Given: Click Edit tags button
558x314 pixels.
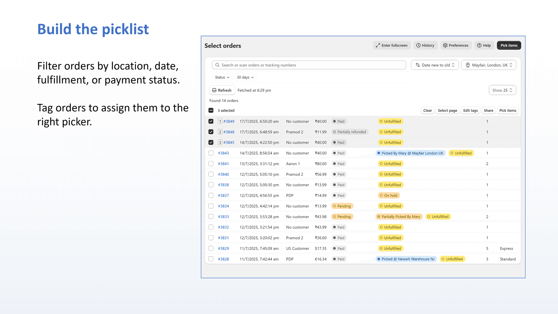Looking at the screenshot, I should click(470, 111).
